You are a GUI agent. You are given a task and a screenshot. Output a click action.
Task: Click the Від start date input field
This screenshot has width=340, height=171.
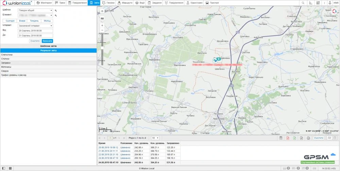(x=36, y=30)
